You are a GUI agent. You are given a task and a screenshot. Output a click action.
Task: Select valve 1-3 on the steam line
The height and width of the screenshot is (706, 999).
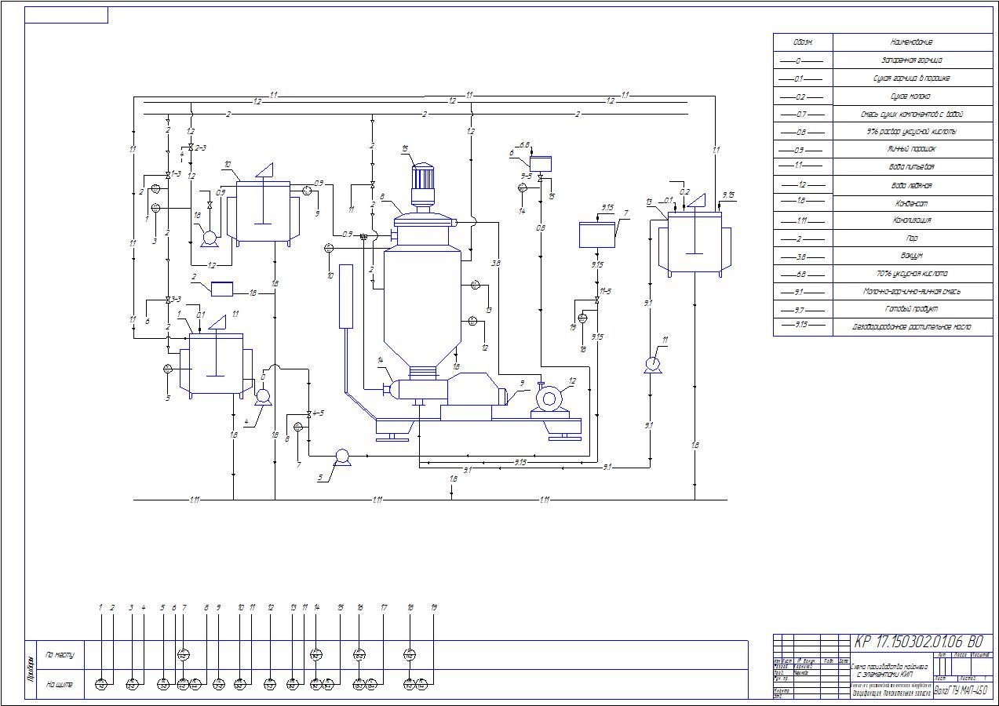(x=168, y=174)
